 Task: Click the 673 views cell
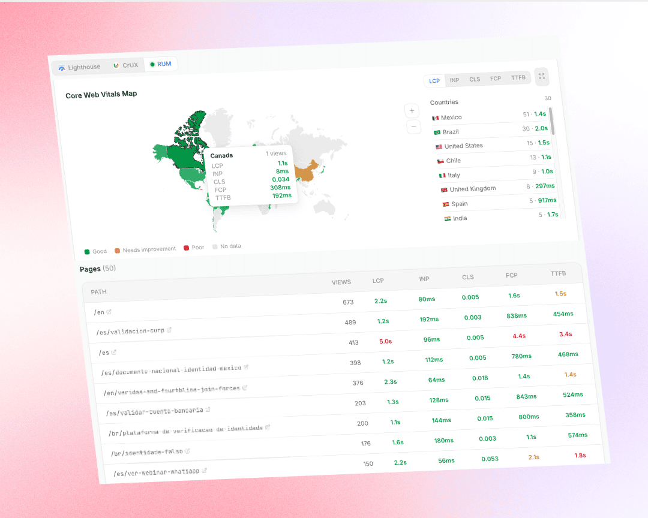click(x=348, y=302)
